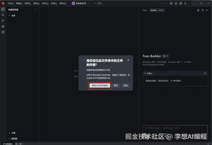
Task: Toggle the right AI sidebar layout
Action: tap(180, 3)
